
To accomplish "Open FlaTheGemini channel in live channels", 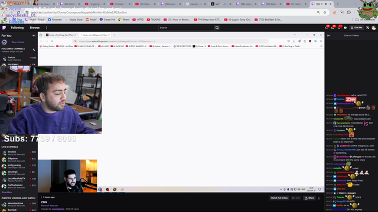I will tap(18, 186).
